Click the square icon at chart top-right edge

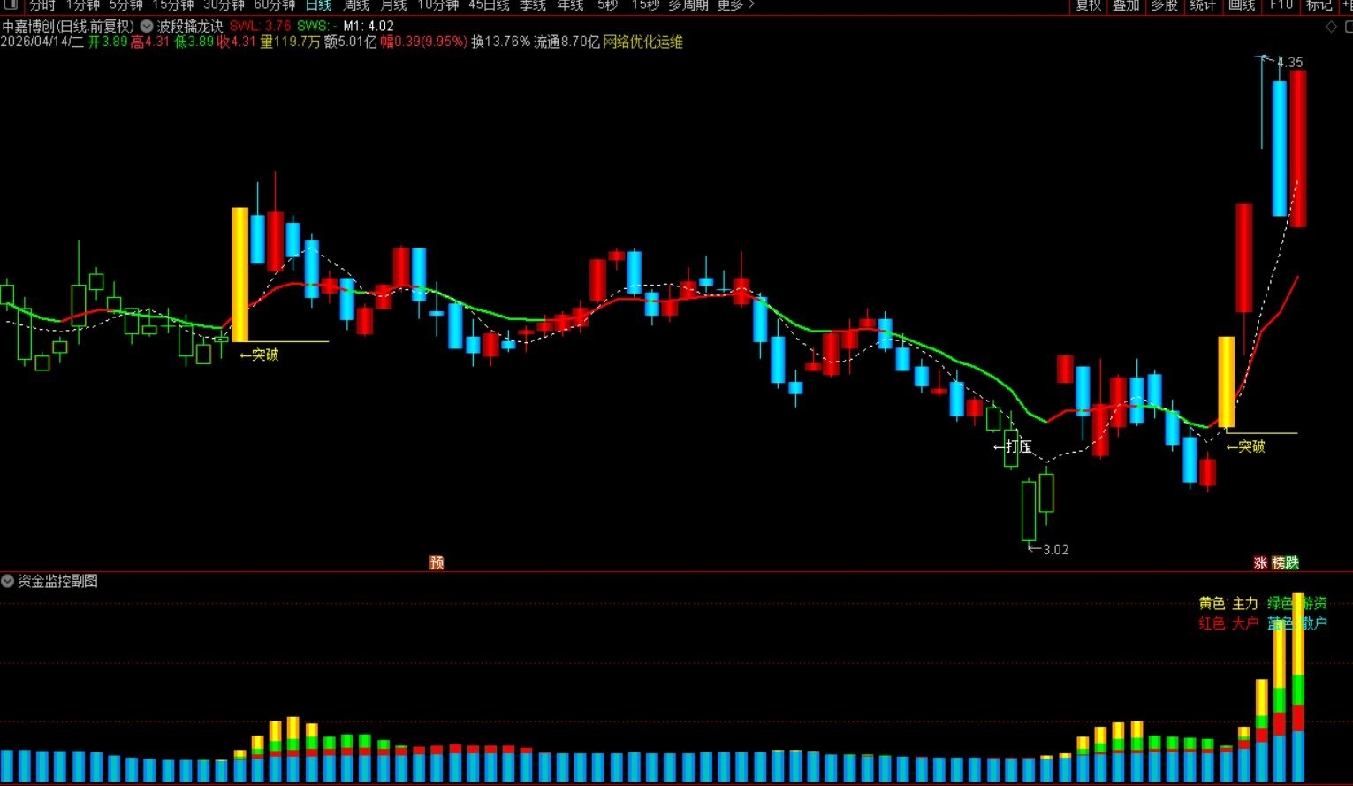(x=1348, y=27)
